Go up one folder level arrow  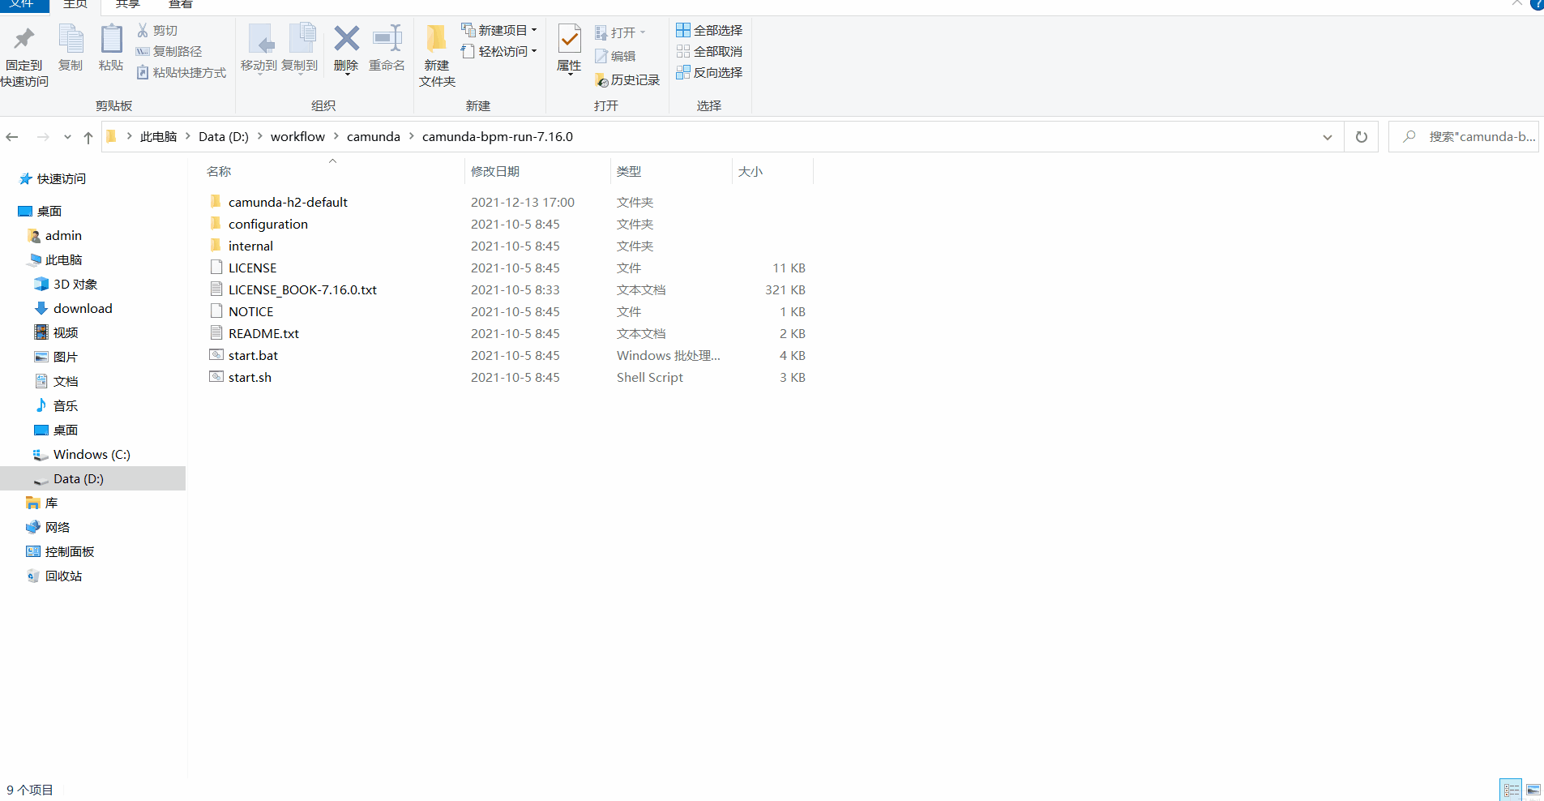pos(88,137)
